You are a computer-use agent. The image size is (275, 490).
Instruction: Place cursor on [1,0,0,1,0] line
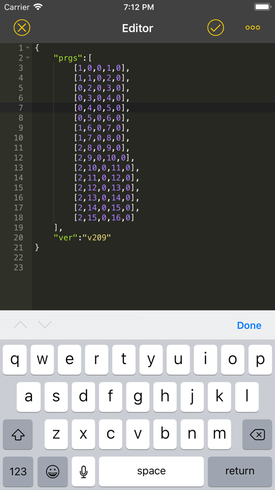101,68
